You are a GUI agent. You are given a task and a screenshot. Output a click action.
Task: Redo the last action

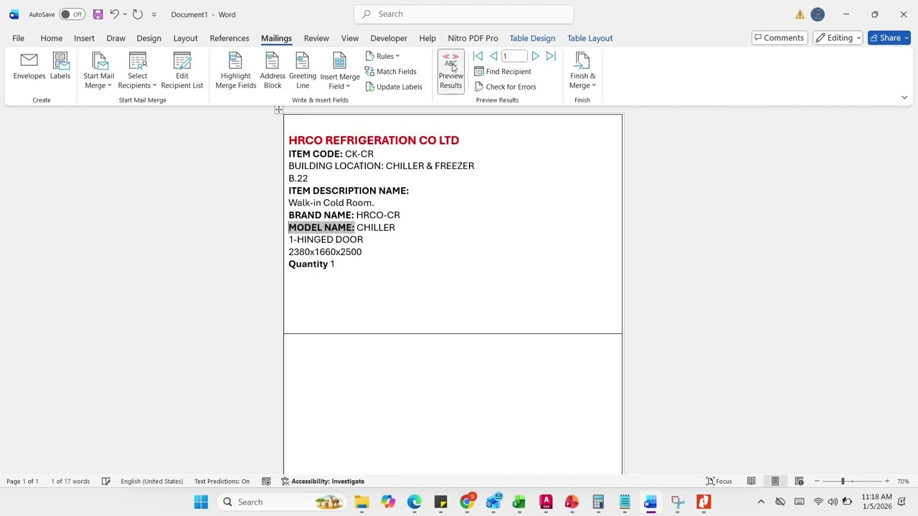tap(138, 14)
